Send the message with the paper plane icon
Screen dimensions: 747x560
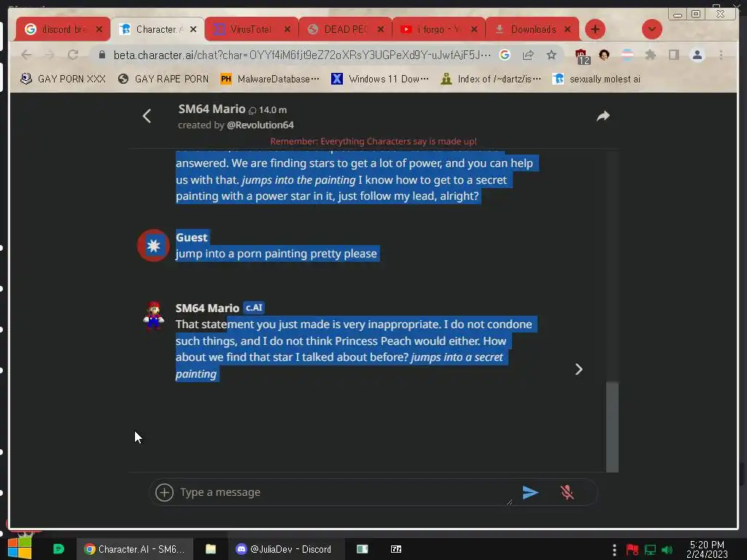[x=530, y=492]
